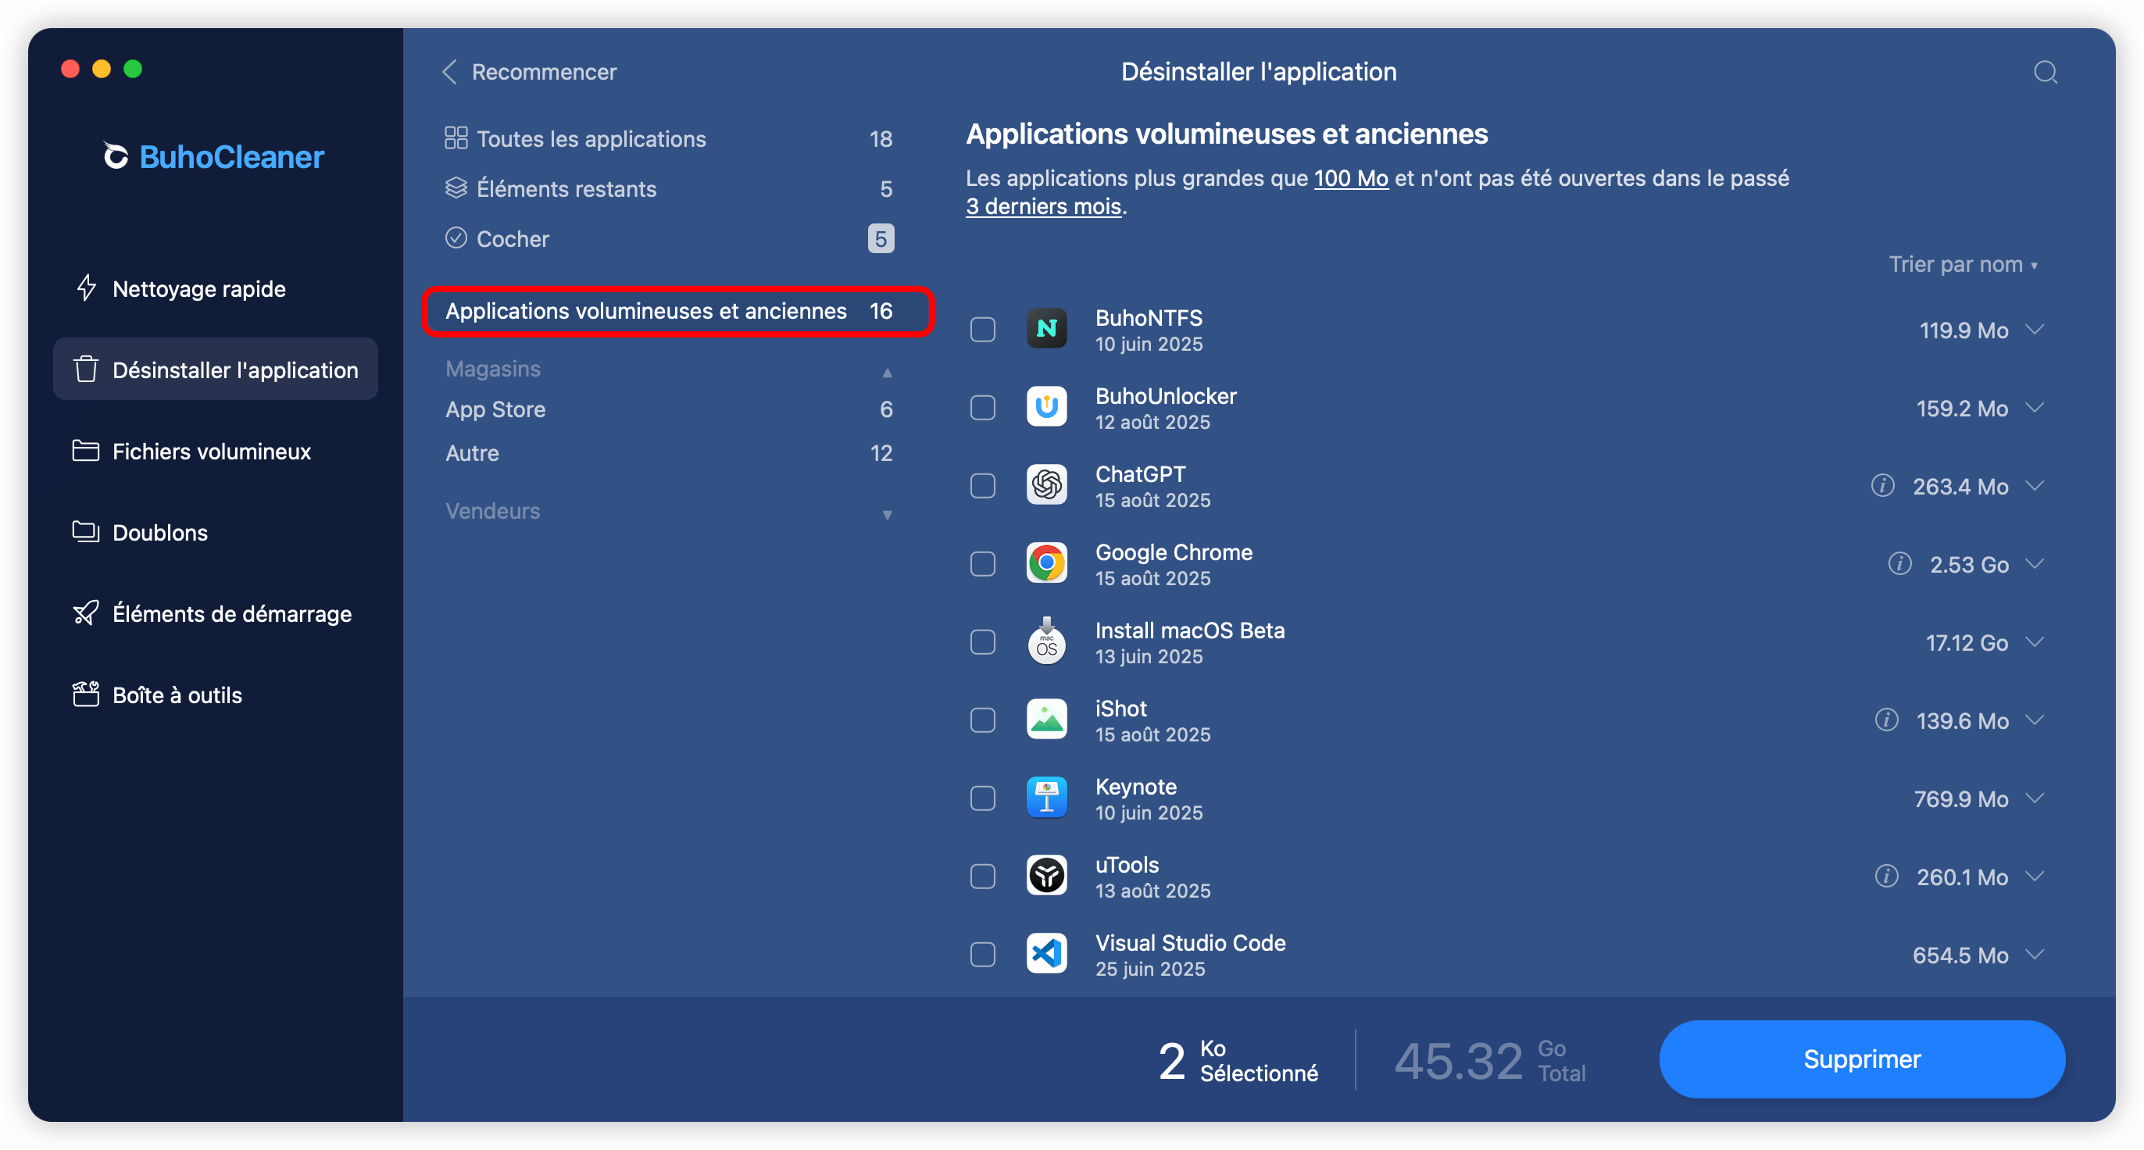2144x1150 pixels.
Task: Select Éléments restants filter
Action: click(669, 188)
